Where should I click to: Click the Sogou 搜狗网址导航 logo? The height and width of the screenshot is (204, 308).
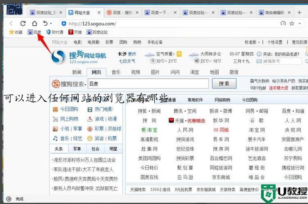tap(79, 57)
